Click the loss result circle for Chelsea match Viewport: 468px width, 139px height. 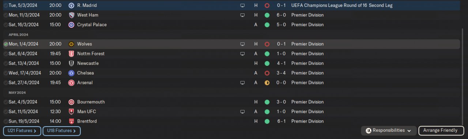tap(267, 73)
